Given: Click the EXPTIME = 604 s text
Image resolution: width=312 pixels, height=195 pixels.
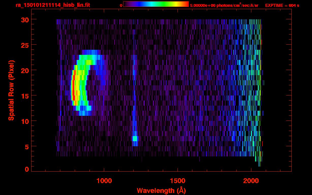Looking at the screenshot, I should (282, 5).
